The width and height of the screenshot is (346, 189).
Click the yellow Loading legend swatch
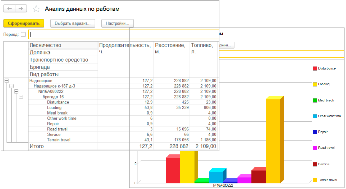tap(315, 84)
